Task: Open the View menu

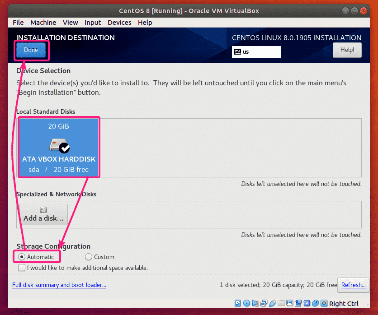Action: (x=71, y=23)
